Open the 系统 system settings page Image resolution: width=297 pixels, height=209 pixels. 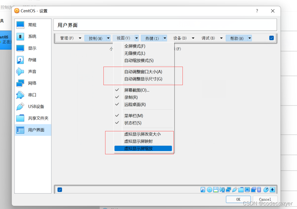click(x=33, y=36)
